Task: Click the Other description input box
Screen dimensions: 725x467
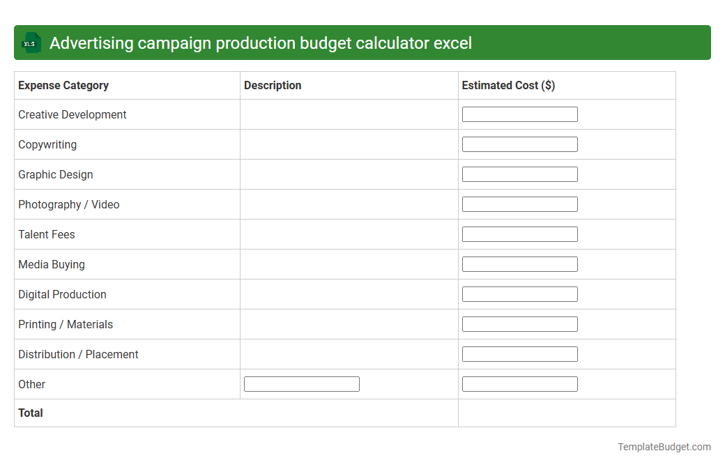Action: (301, 383)
